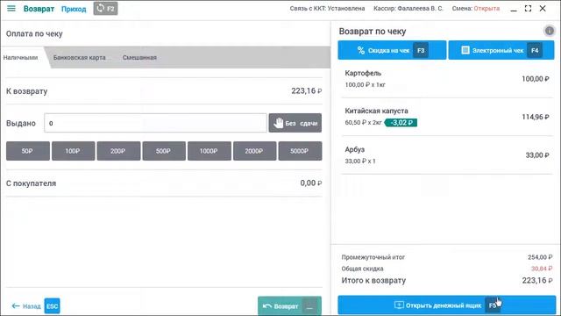Open the hamburger main menu
The width and height of the screenshot is (561, 316).
click(x=11, y=8)
